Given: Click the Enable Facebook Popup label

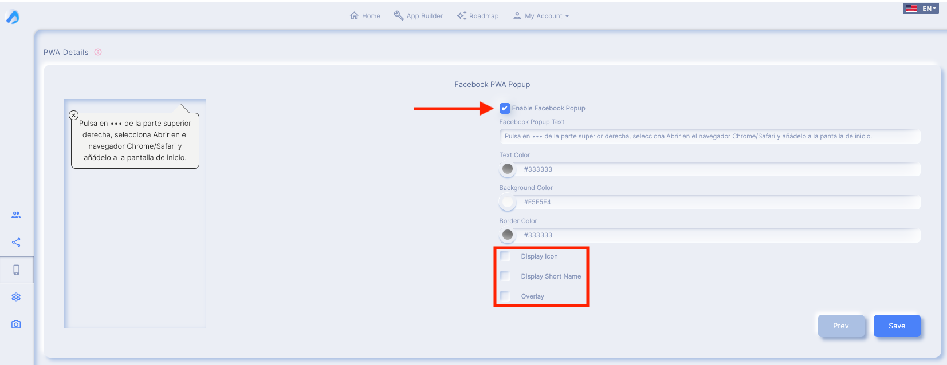Looking at the screenshot, I should click(548, 108).
